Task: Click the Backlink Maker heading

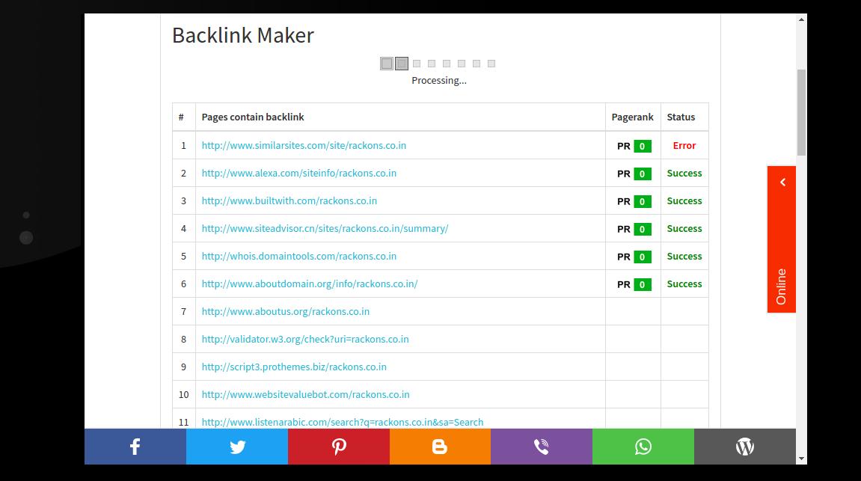Action: tap(242, 35)
